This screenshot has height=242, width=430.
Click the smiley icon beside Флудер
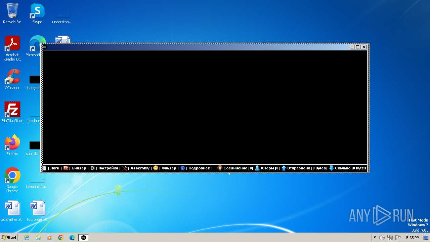coord(156,168)
